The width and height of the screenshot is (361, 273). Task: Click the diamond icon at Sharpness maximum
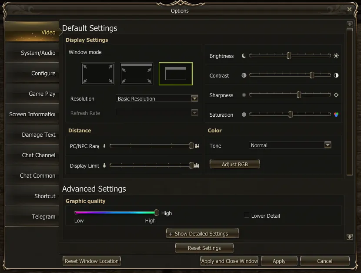(336, 95)
